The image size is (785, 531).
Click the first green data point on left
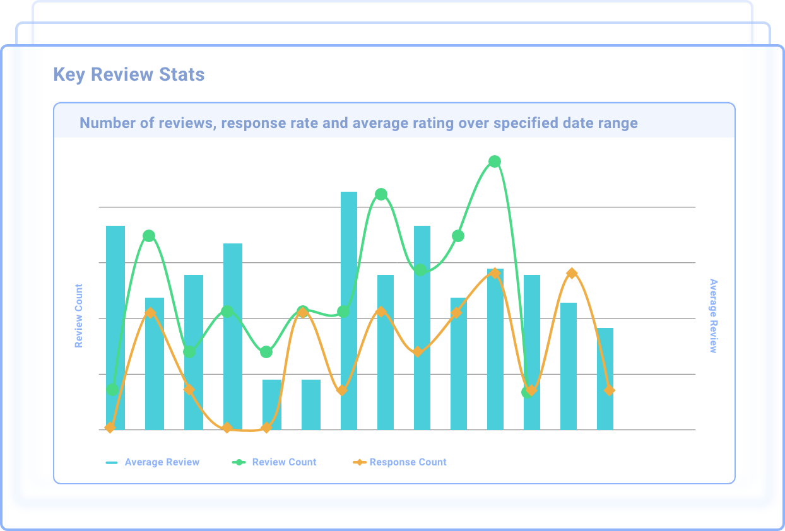(112, 390)
